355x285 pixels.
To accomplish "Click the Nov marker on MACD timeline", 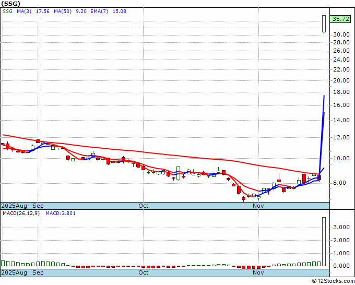I will pyautogui.click(x=258, y=272).
